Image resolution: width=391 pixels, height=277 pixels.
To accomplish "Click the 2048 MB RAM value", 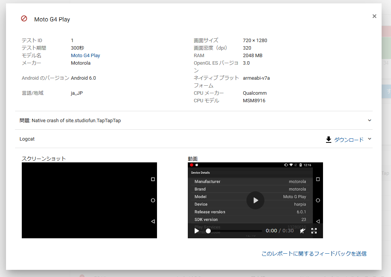I will coord(253,55).
